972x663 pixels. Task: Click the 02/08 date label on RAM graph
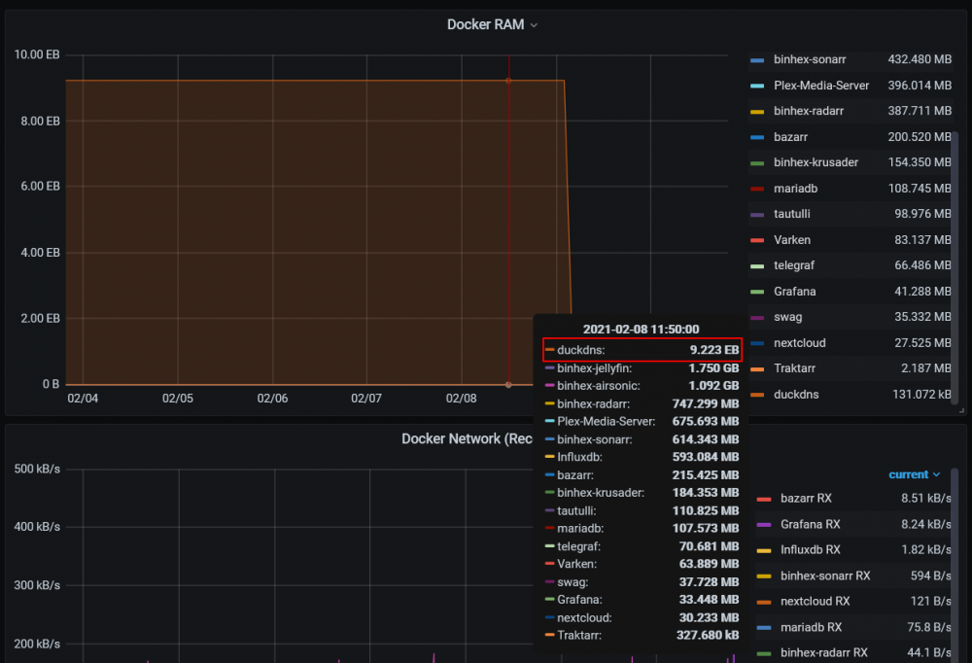[461, 399]
